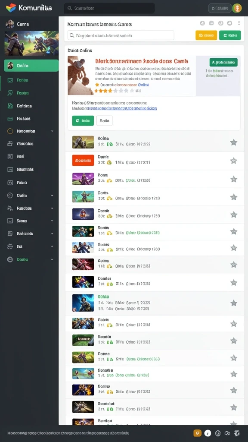Expand the Fot sidebar section chevron
The image size is (248, 442).
52,246
